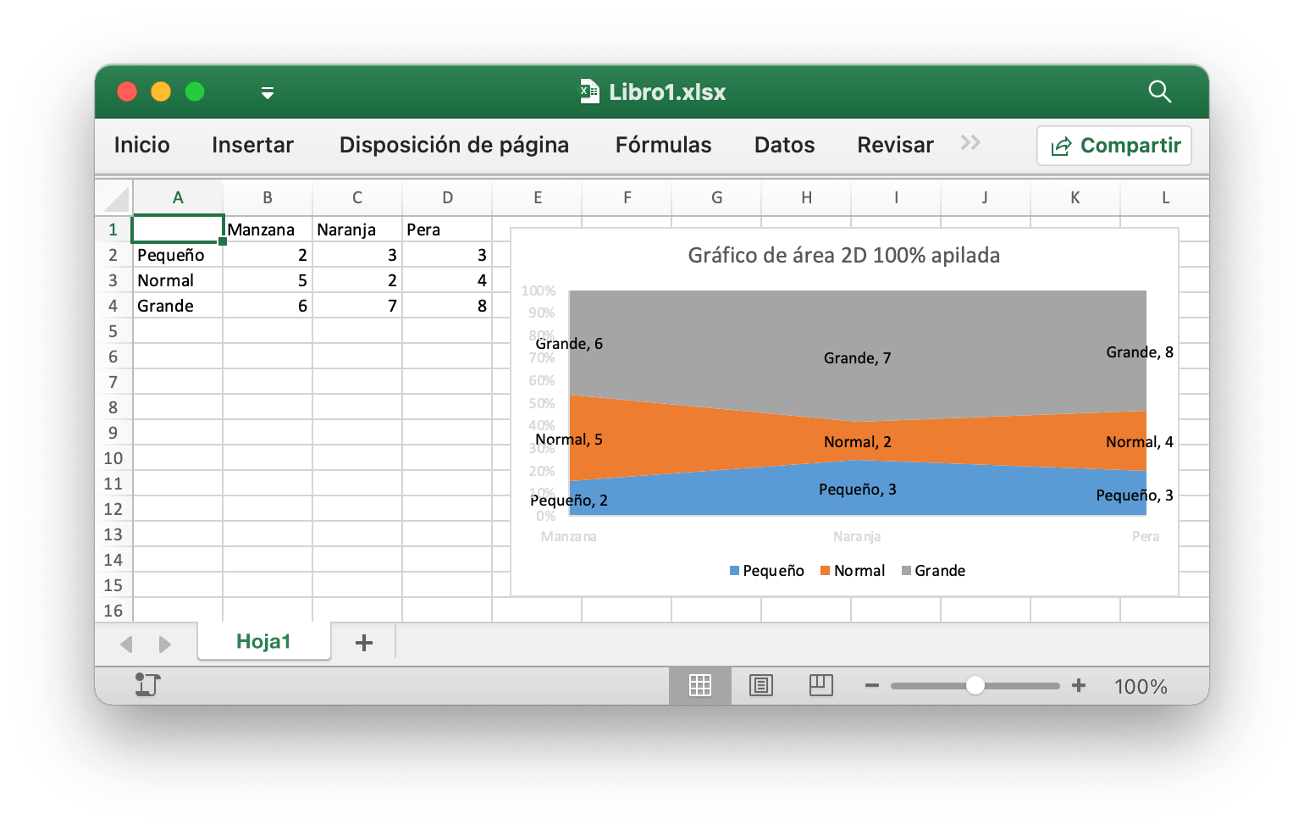
Task: Collapse the toolbar with the chevron near traffic lights
Action: (x=268, y=91)
